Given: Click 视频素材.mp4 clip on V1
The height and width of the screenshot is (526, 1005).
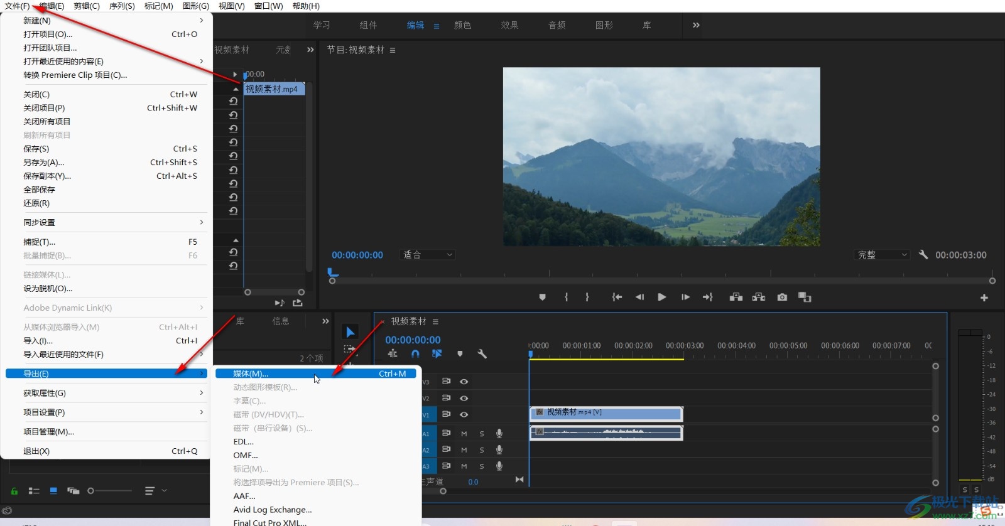Looking at the screenshot, I should coord(606,414).
